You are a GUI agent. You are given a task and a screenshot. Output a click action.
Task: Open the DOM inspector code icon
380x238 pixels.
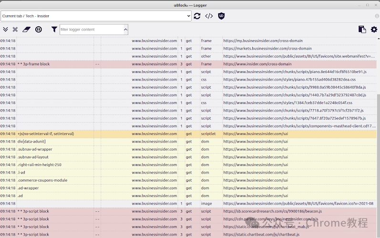[x=209, y=16]
